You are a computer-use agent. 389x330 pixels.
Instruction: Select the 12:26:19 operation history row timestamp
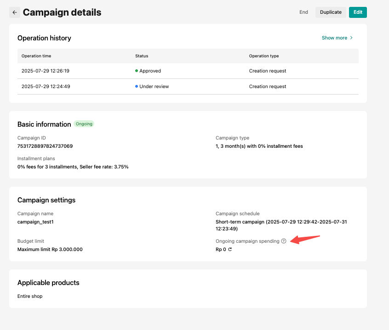tap(46, 71)
